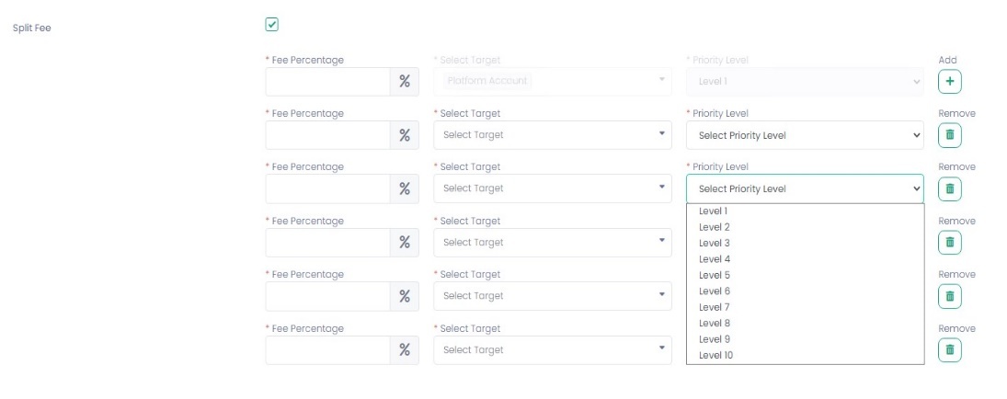Select Level 10 in the dropdown list

(716, 355)
